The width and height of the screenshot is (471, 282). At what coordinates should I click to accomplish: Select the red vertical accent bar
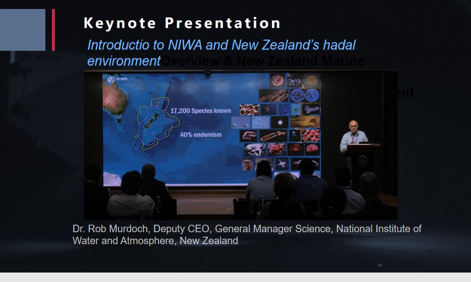pyautogui.click(x=53, y=30)
